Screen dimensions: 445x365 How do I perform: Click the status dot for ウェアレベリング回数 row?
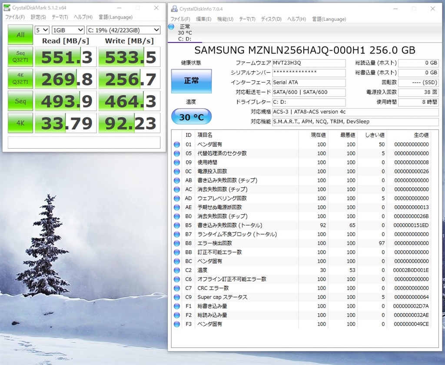click(x=177, y=199)
